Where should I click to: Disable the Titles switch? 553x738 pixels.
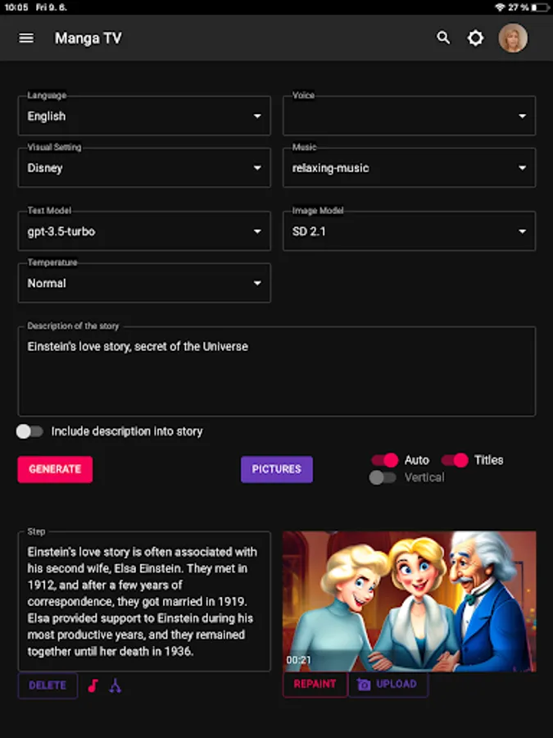pos(455,460)
